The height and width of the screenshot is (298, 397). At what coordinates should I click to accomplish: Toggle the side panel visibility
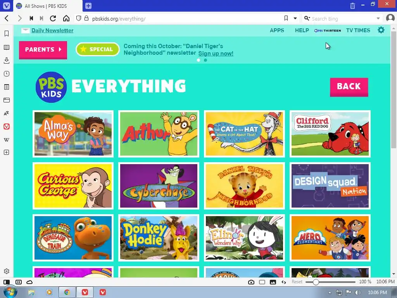7,282
